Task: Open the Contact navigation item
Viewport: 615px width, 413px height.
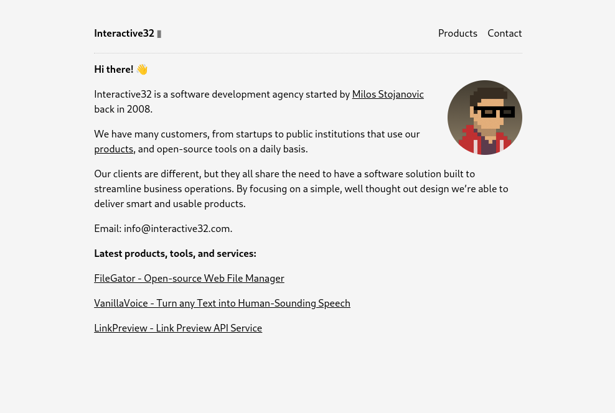Action: 504,34
